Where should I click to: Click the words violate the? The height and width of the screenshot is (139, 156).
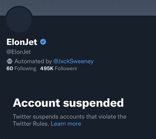pos(113,117)
